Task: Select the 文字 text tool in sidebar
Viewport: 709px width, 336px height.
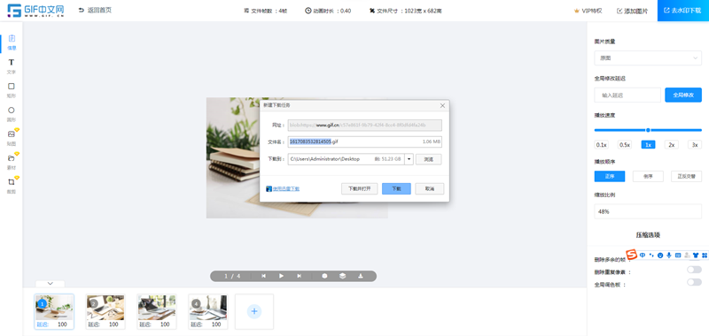Action: tap(12, 66)
